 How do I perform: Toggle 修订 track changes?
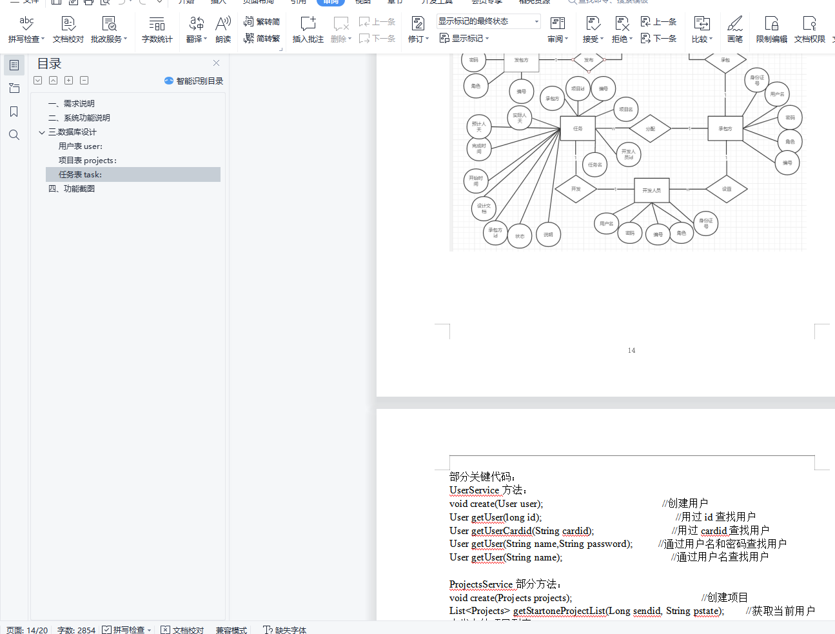coord(418,30)
